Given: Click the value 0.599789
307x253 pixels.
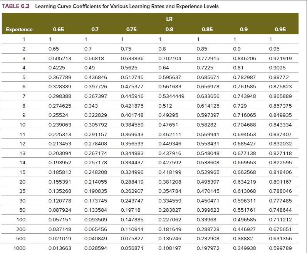Looking at the screenshot, I should pyautogui.click(x=280, y=248).
